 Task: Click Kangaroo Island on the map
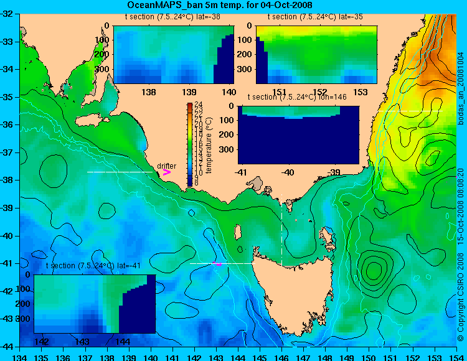pos(92,121)
